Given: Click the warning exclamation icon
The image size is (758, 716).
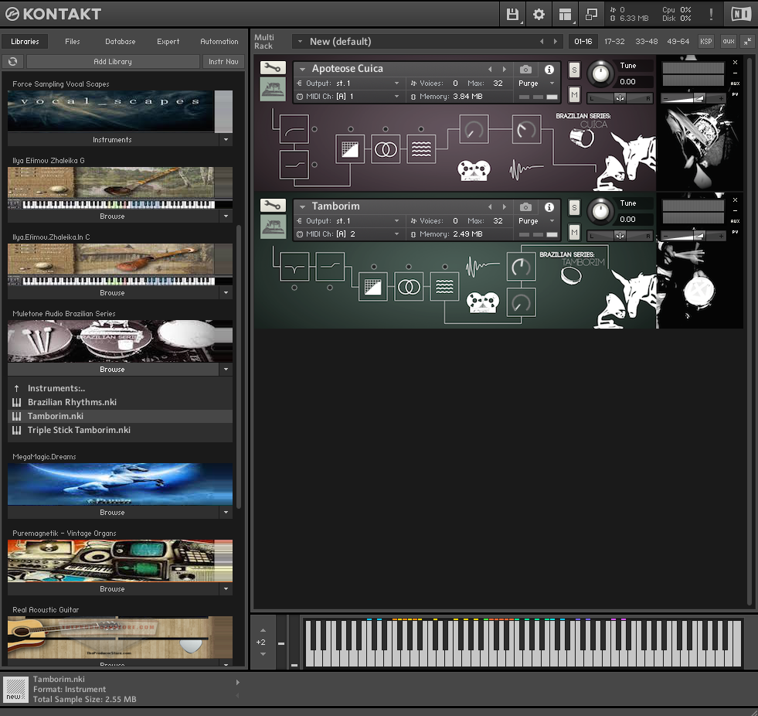Looking at the screenshot, I should pos(711,15).
